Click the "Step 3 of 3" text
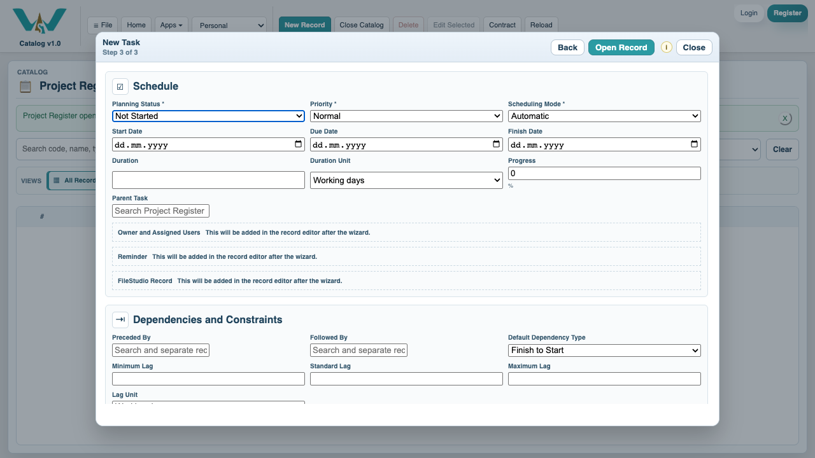The image size is (815, 458). pyautogui.click(x=120, y=52)
